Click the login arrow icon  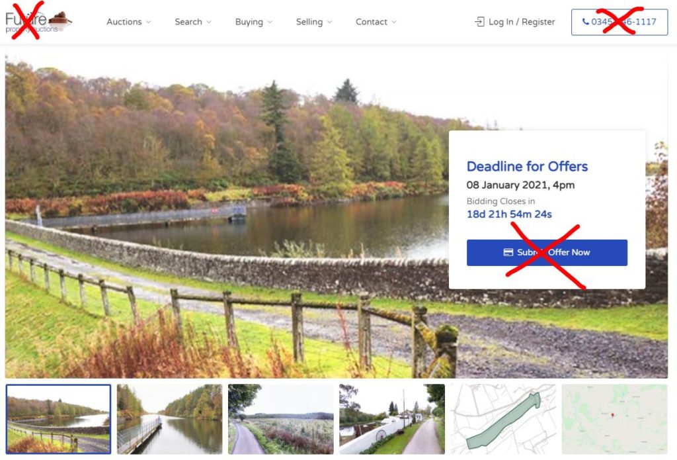point(480,22)
